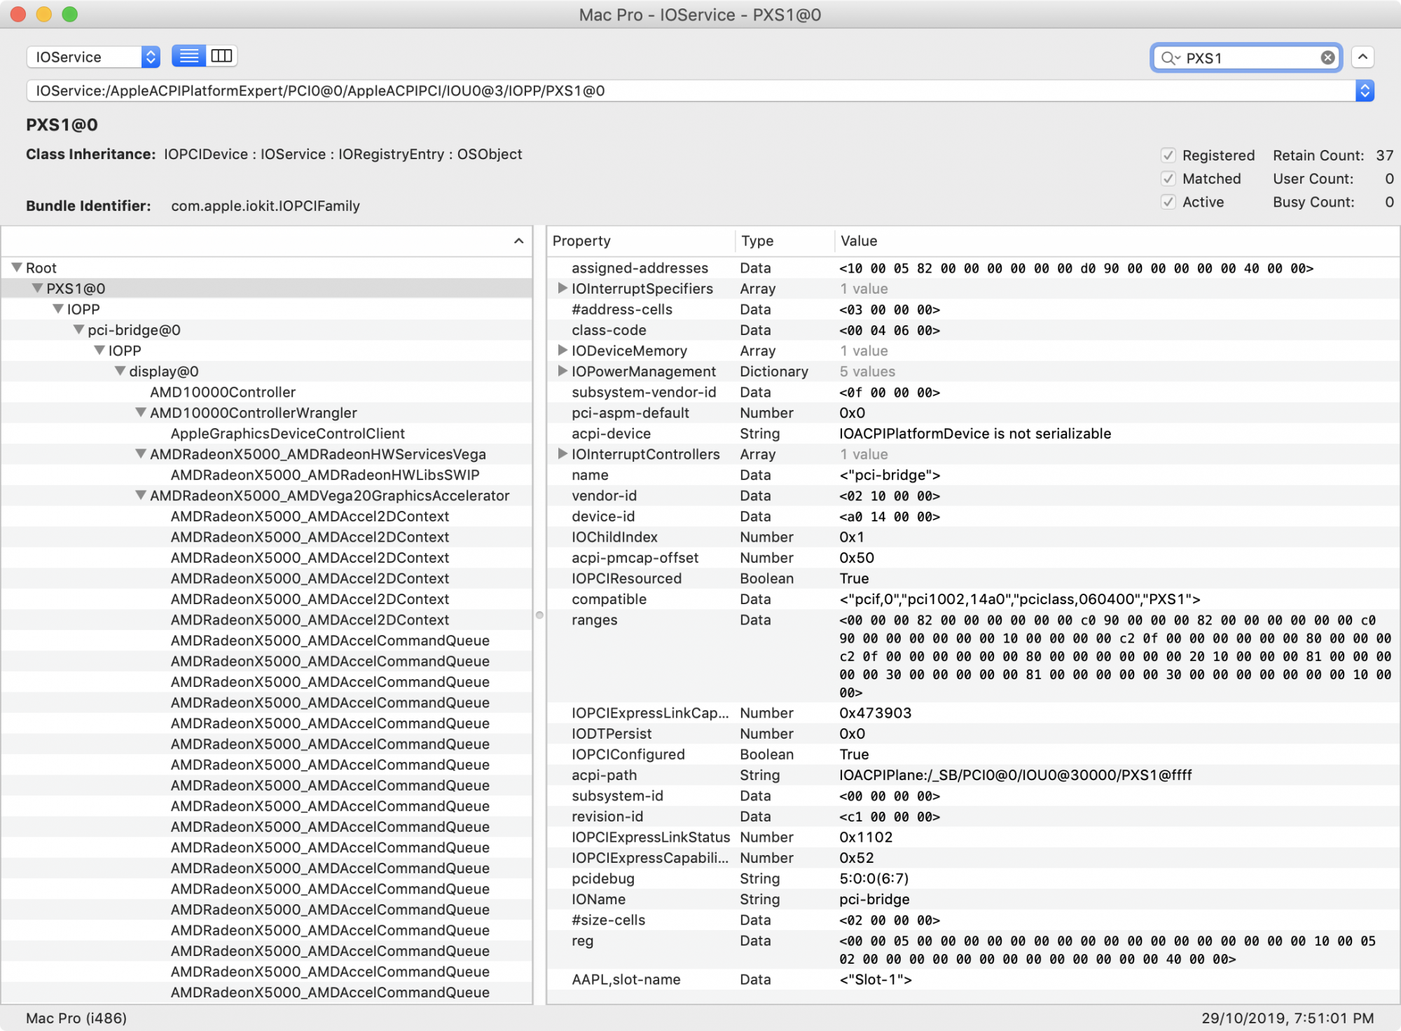Screen dimensions: 1401x1031
Task: Select the vendor-id property row
Action: [973, 496]
